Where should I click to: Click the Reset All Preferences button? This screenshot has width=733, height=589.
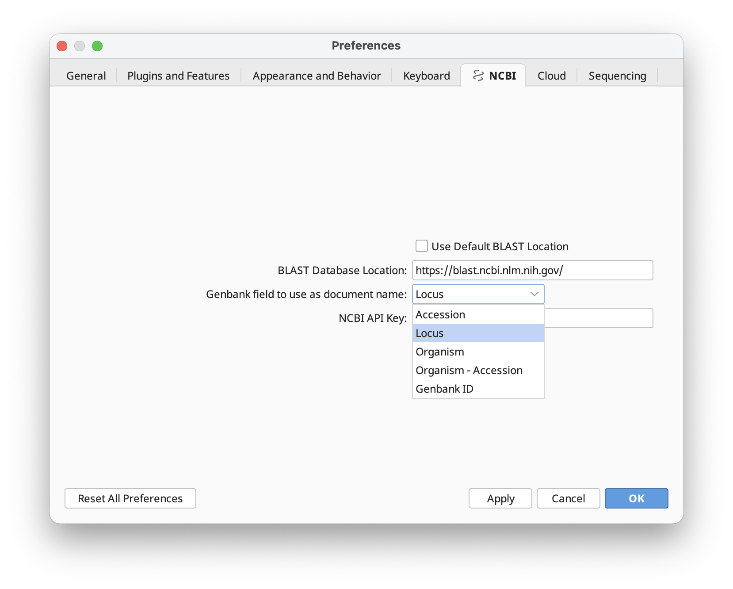(130, 498)
